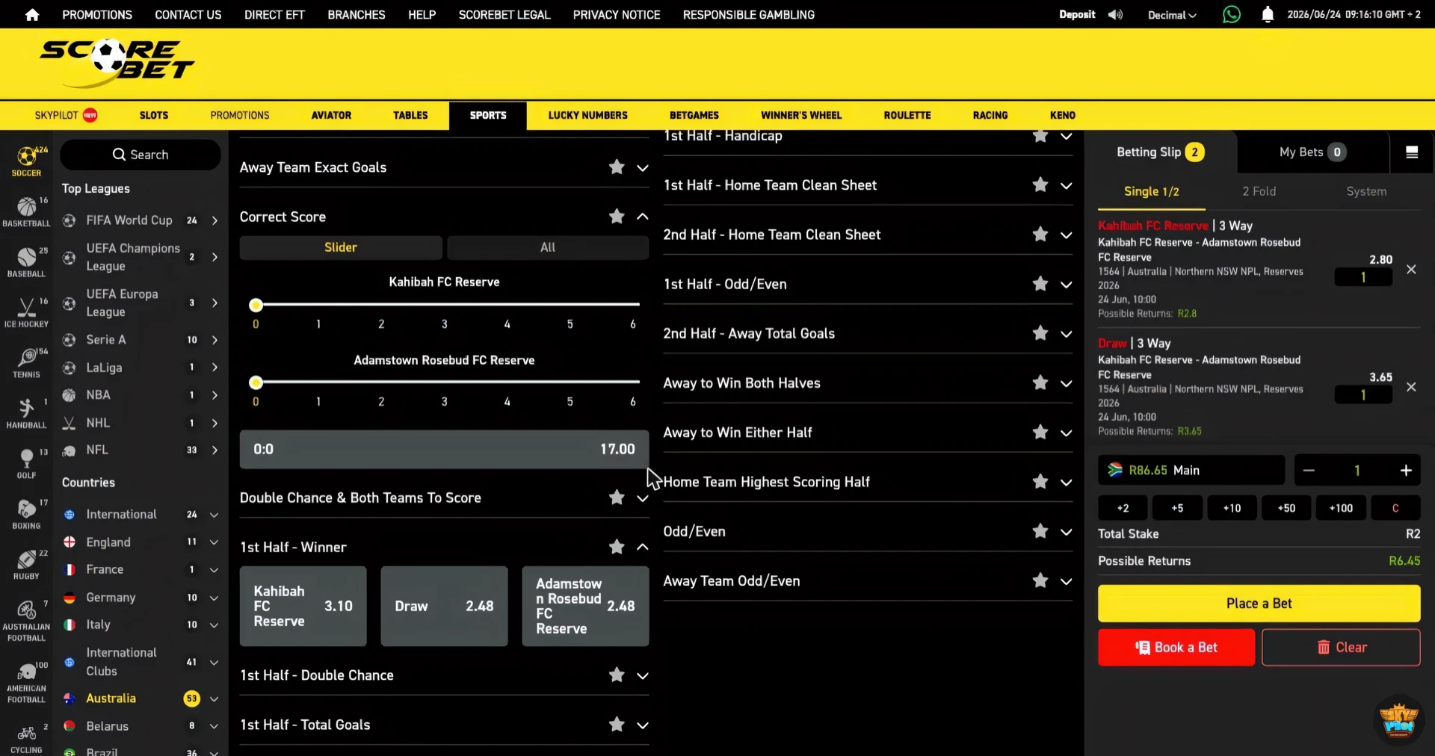Expand Away Team Exact Goals market
The image size is (1435, 756).
click(x=643, y=168)
